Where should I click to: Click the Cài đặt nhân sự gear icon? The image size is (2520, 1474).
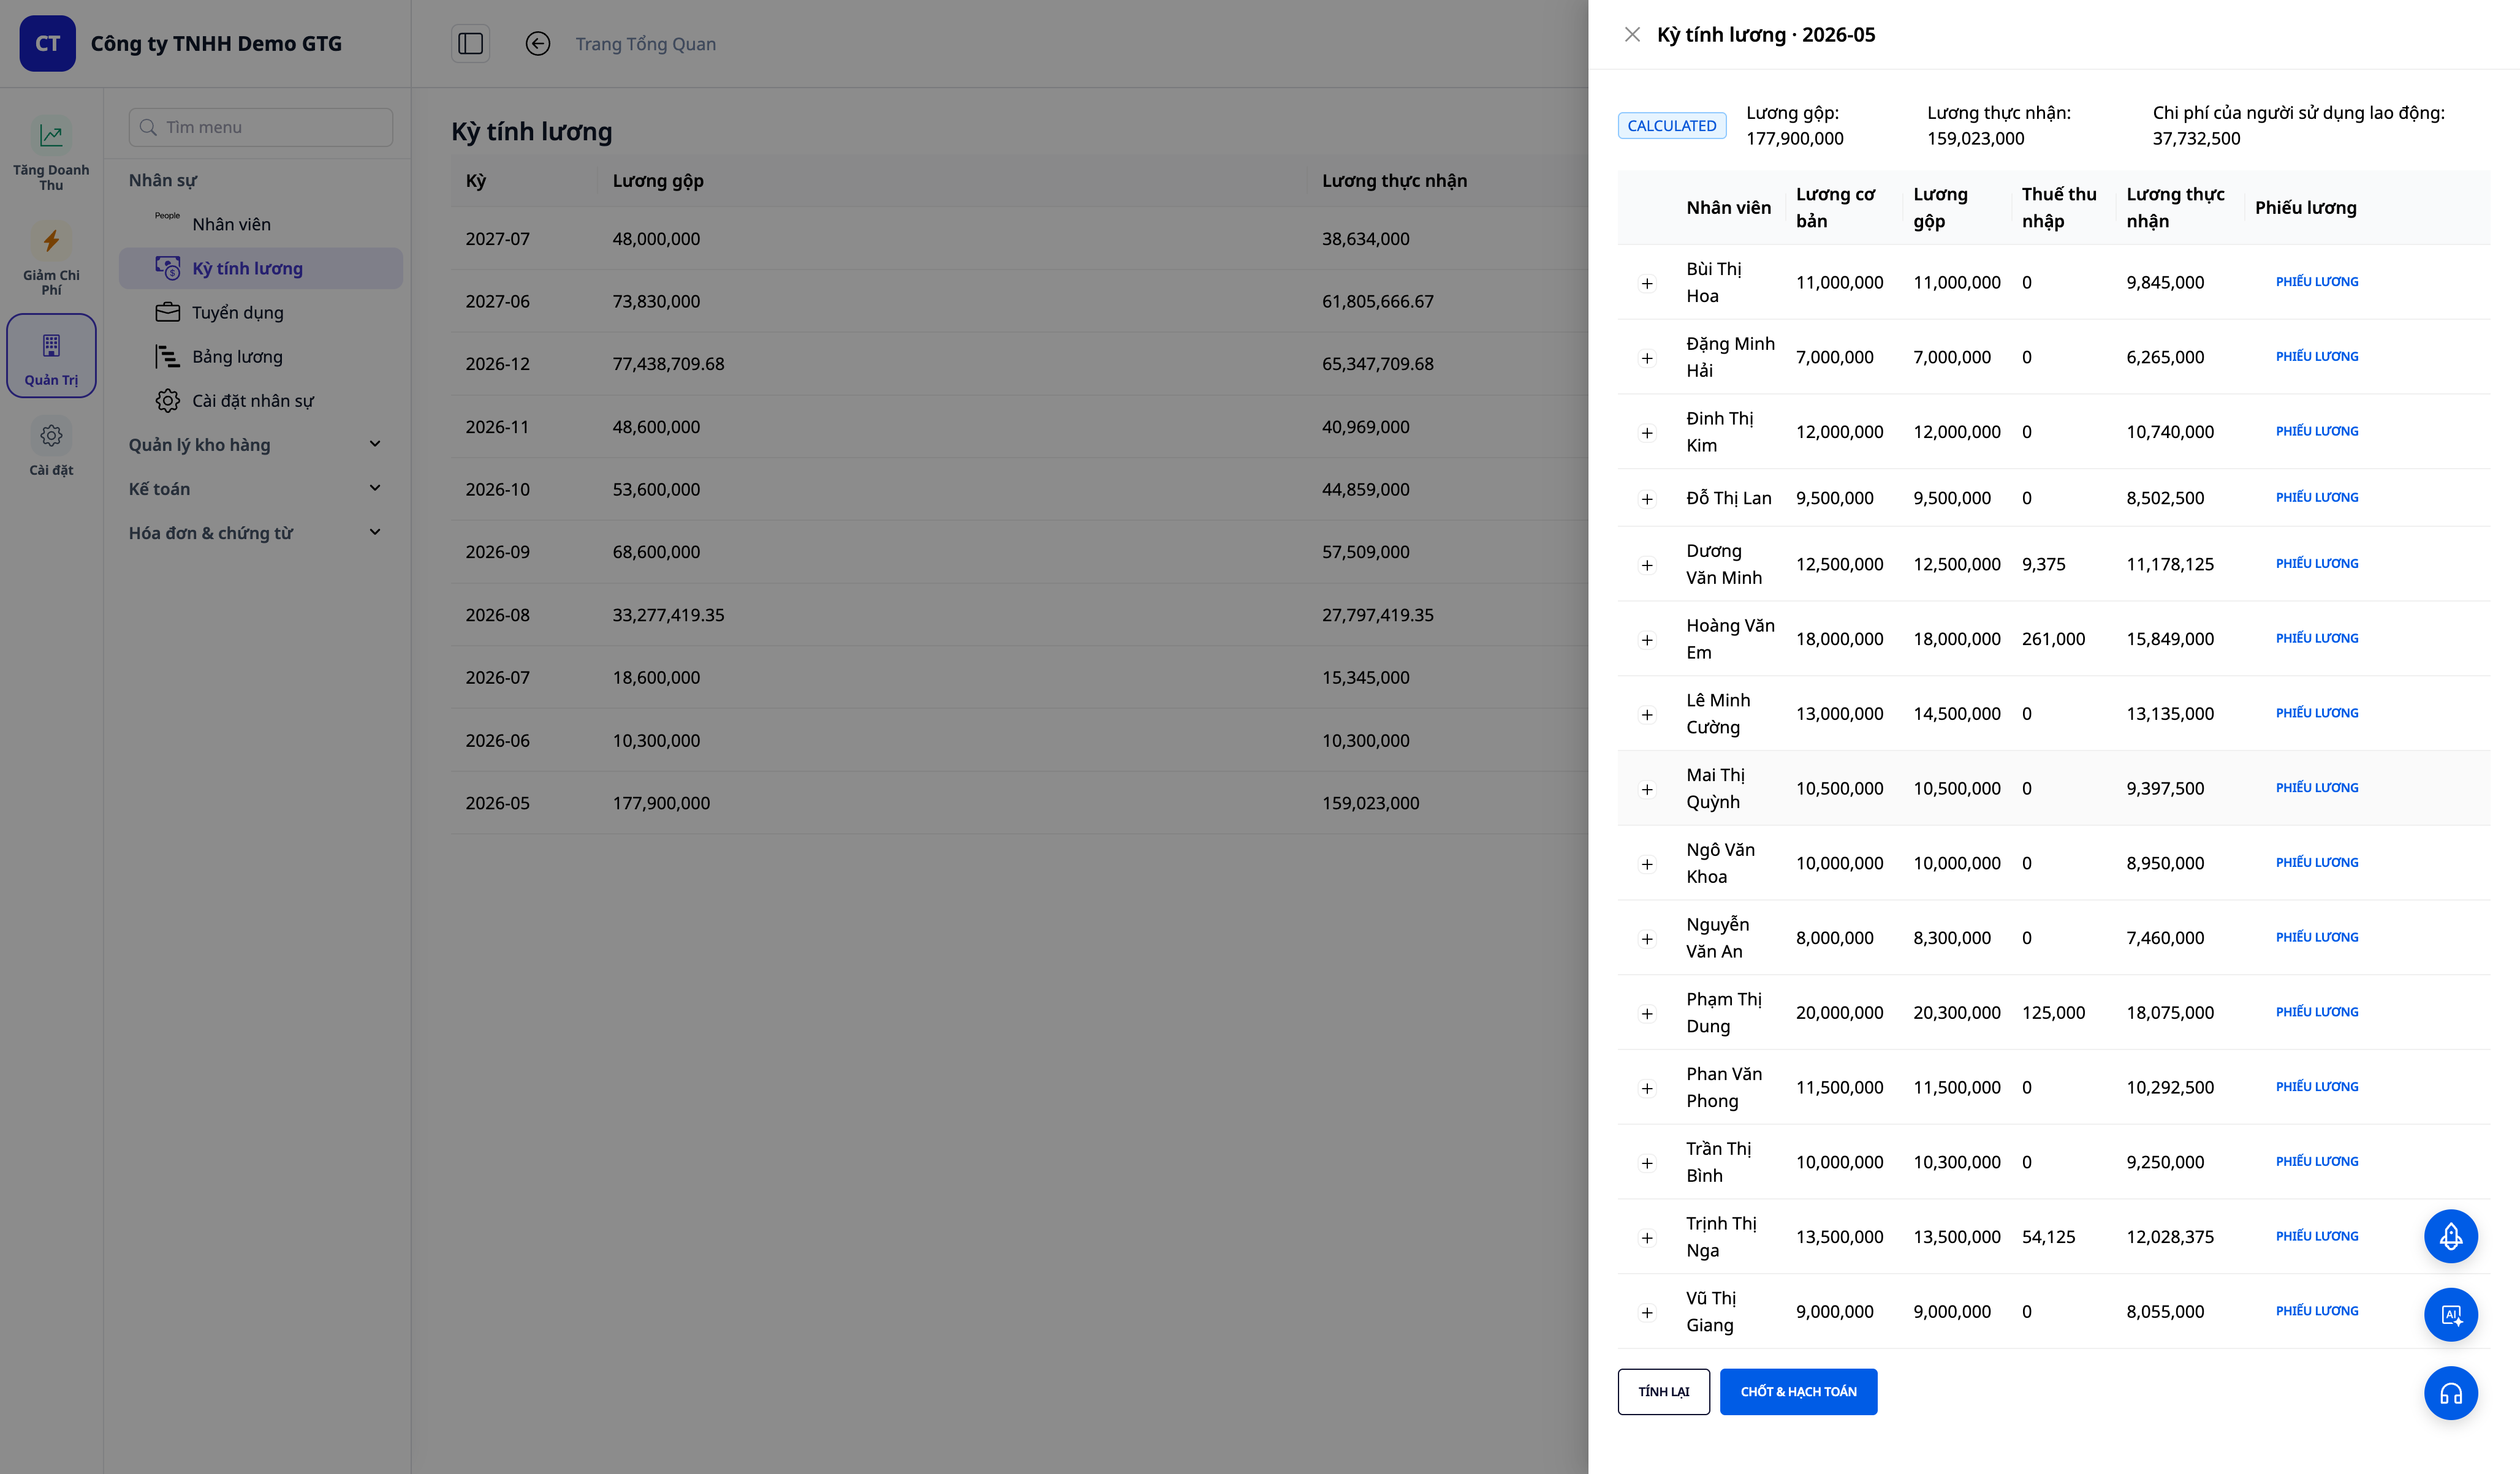point(168,400)
